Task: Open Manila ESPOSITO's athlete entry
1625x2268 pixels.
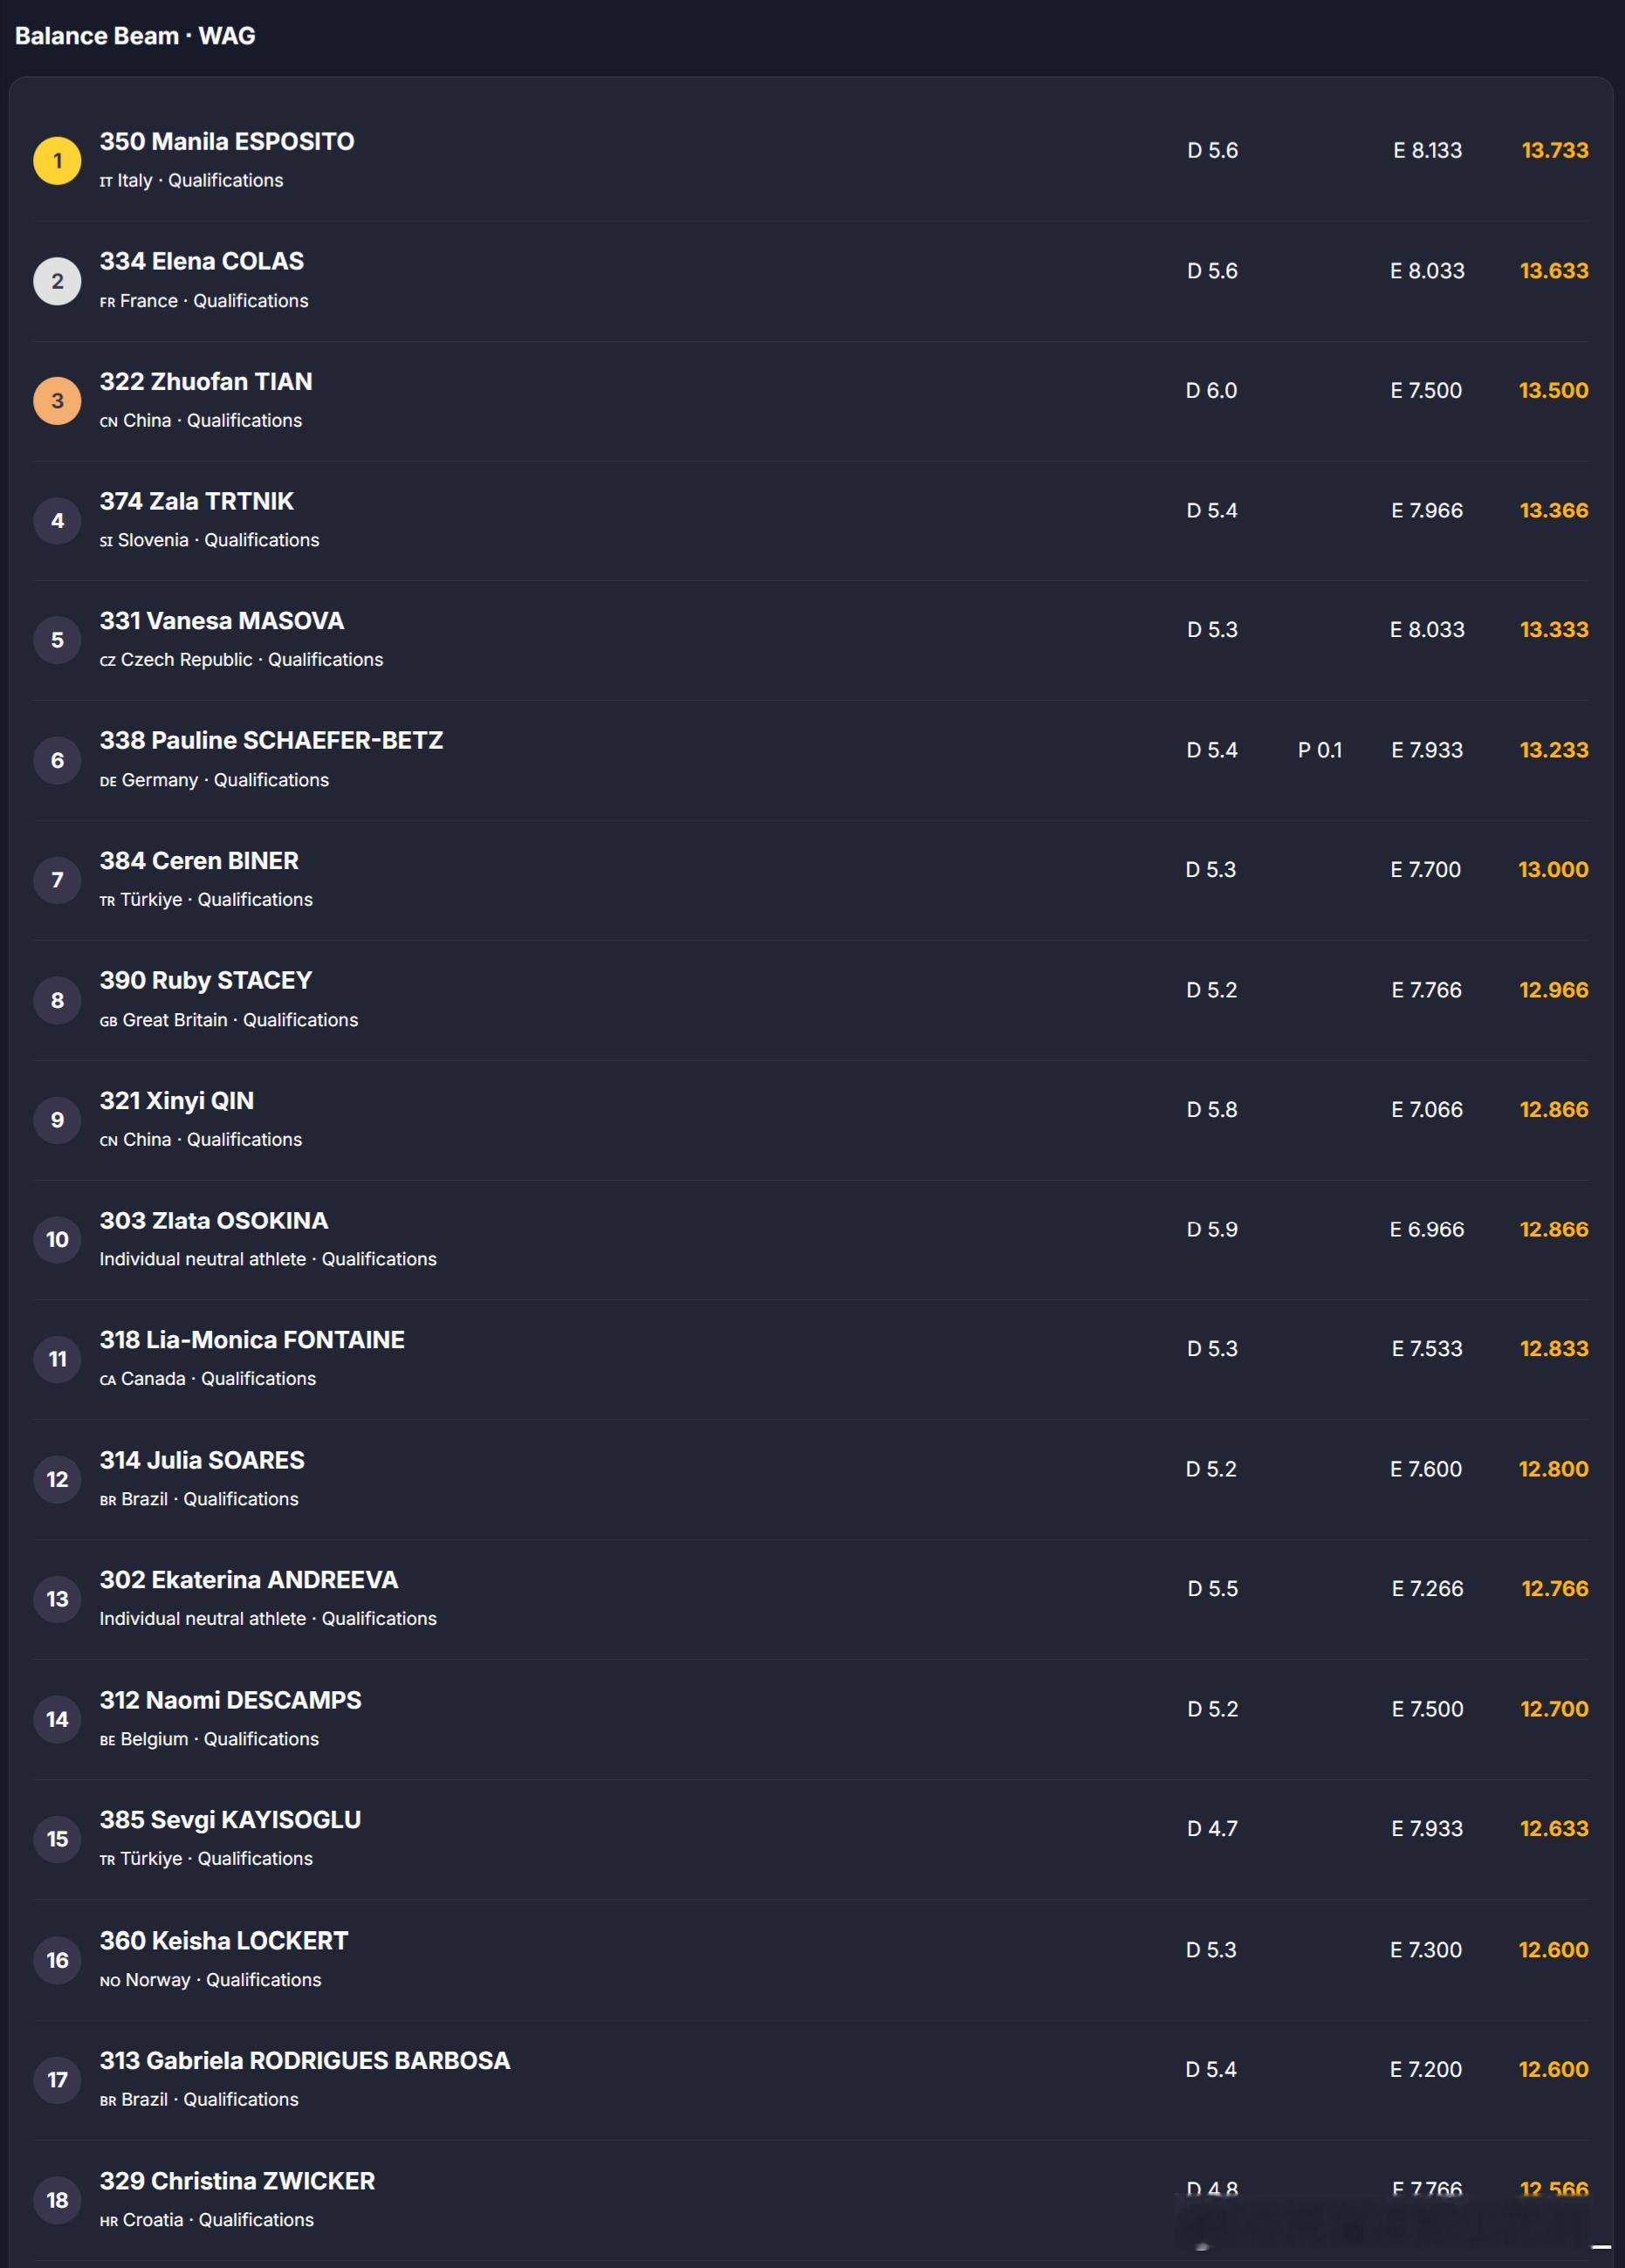Action: pos(811,161)
